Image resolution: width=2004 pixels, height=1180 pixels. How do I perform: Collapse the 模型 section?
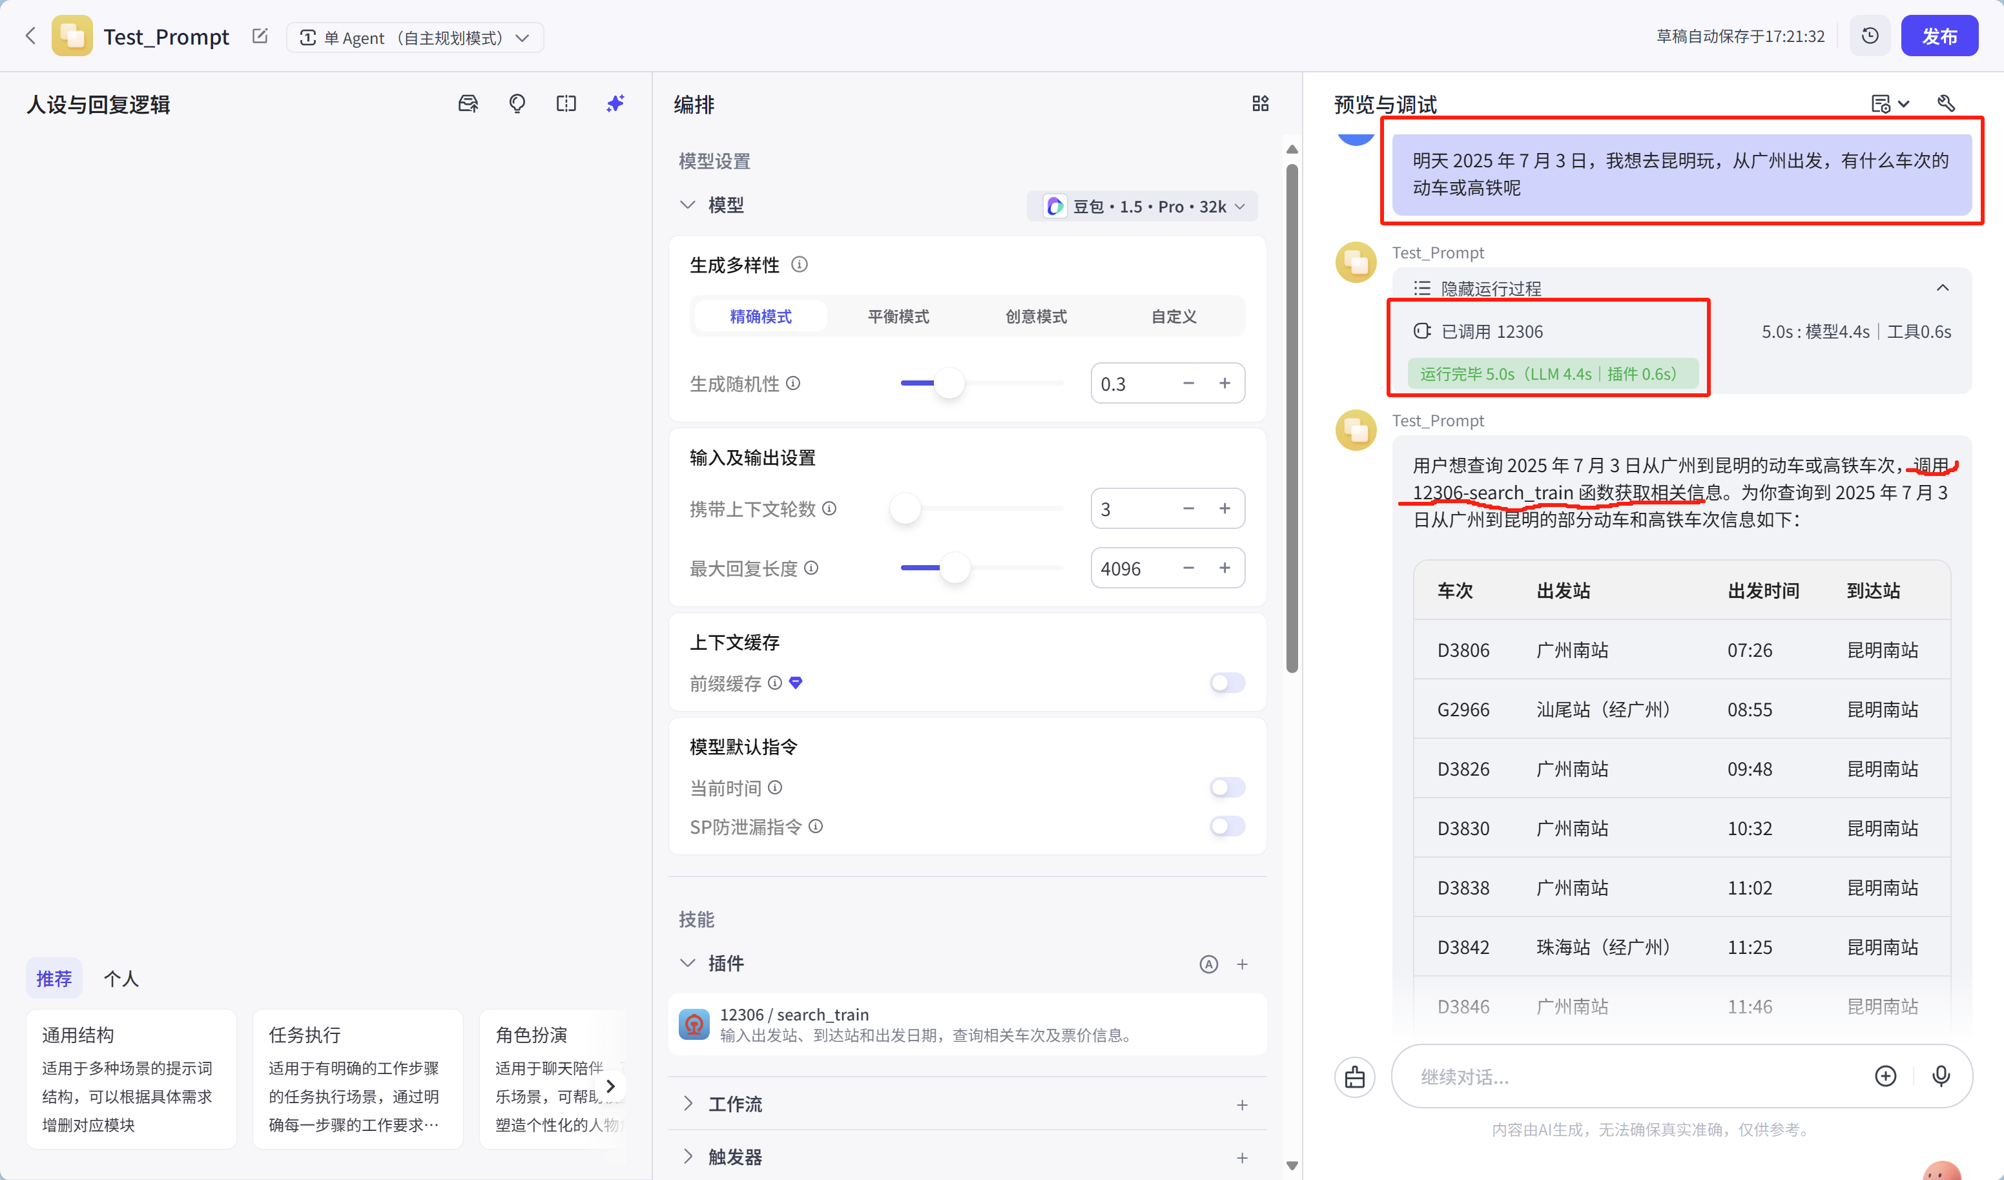(x=688, y=205)
